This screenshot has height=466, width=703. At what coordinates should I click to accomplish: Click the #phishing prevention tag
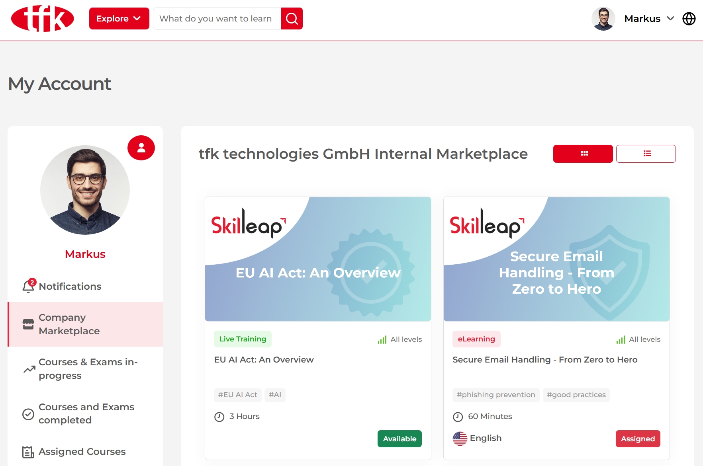pos(496,395)
